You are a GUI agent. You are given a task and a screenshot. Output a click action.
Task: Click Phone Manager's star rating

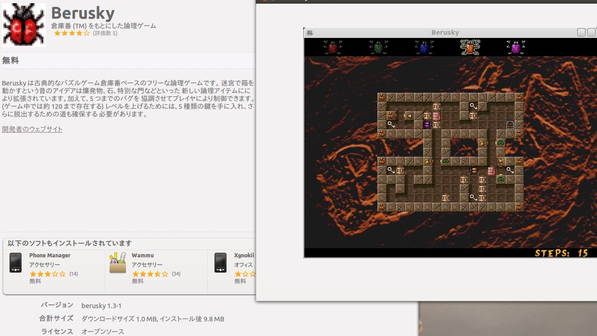pos(48,274)
